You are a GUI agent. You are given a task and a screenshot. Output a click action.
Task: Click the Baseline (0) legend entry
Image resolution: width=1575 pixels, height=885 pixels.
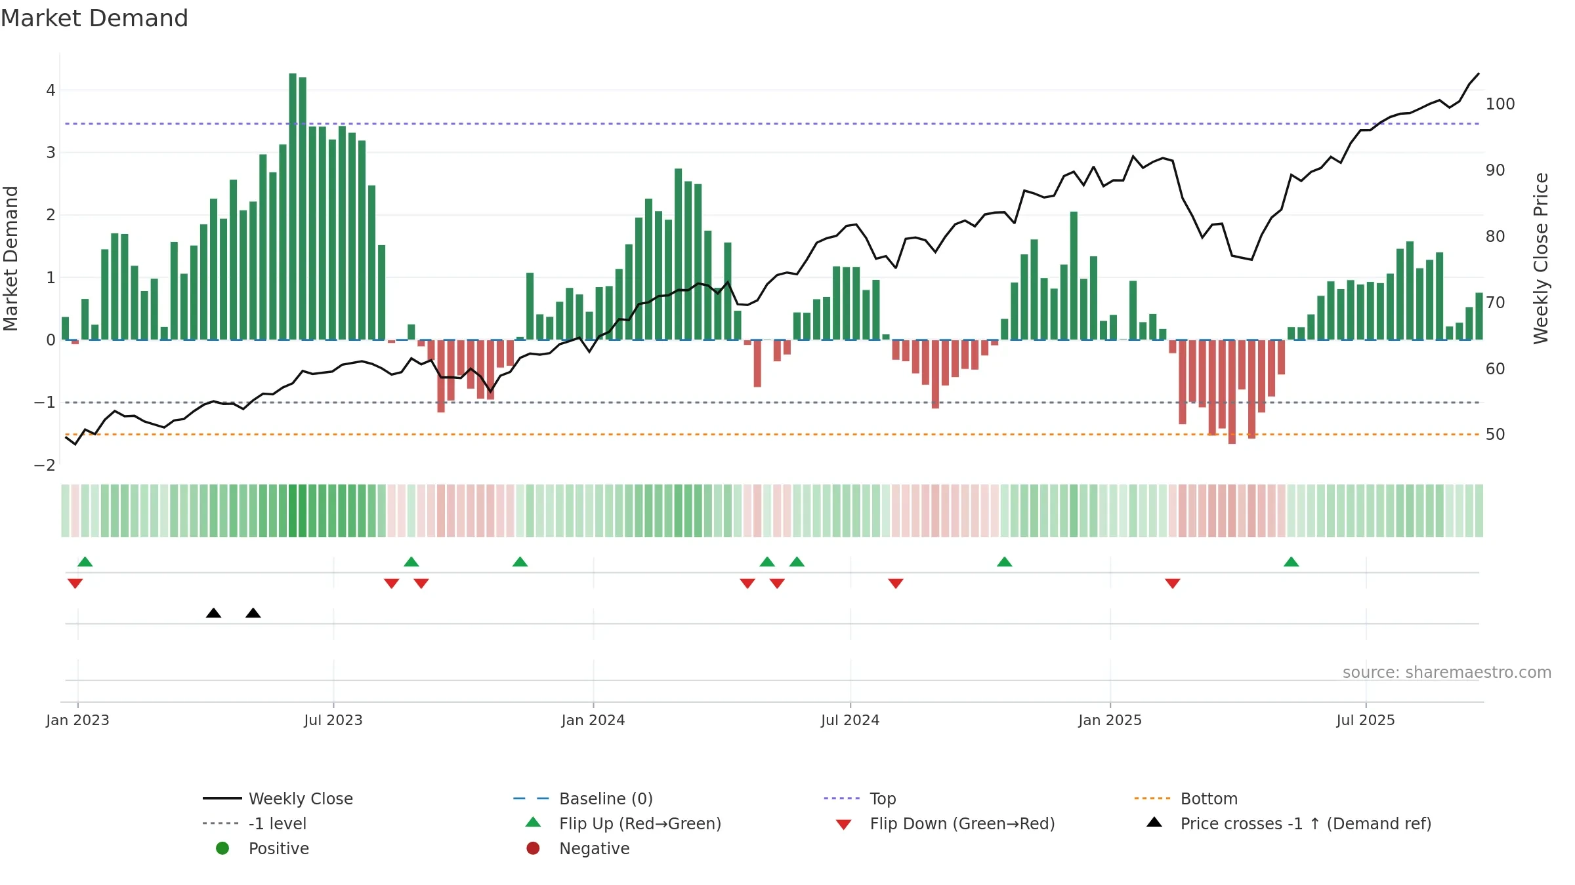583,798
